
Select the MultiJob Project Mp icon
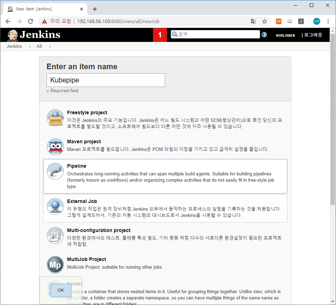[55, 264]
